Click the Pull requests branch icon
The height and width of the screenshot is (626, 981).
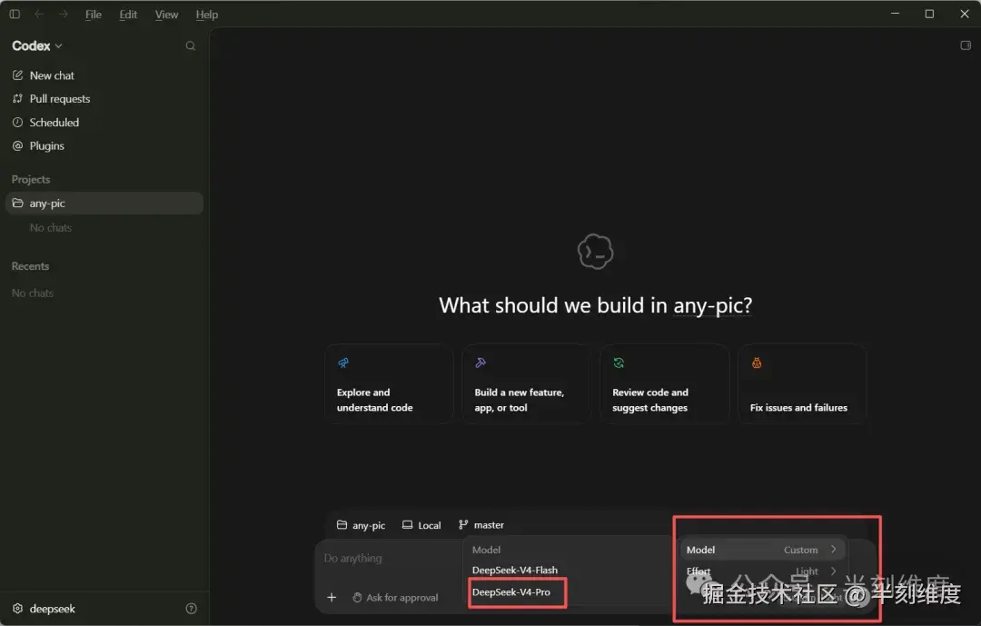coord(17,99)
